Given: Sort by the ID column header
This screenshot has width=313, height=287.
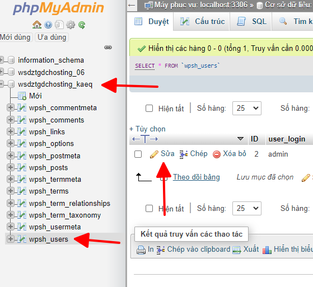Looking at the screenshot, I should tap(254, 139).
